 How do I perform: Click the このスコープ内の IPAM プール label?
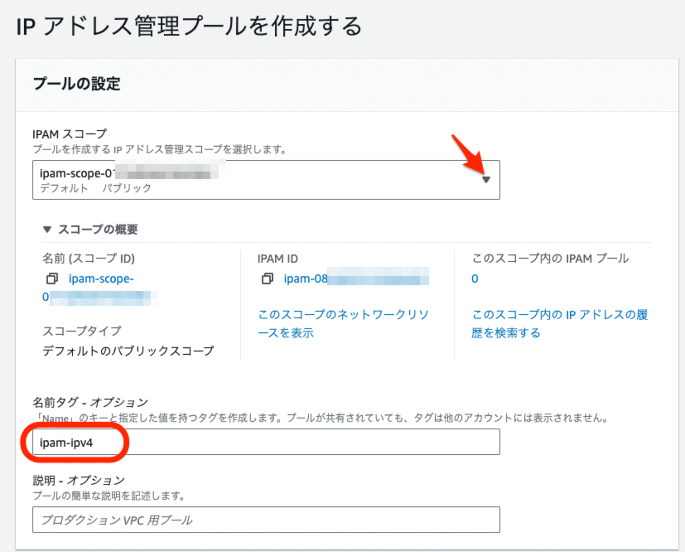point(550,258)
